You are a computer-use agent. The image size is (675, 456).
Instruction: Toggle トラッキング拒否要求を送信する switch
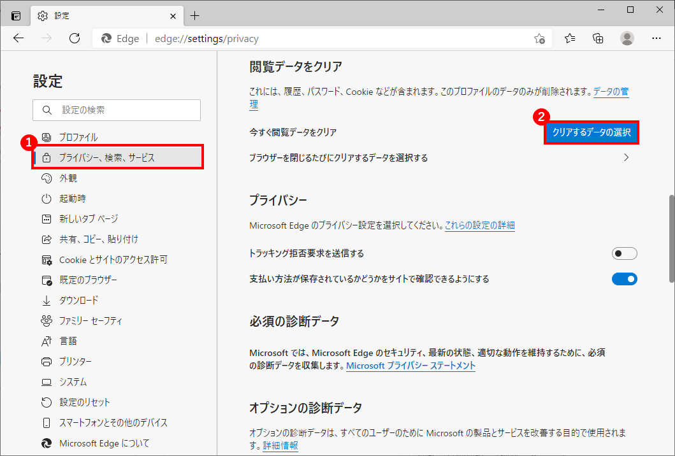tap(624, 253)
